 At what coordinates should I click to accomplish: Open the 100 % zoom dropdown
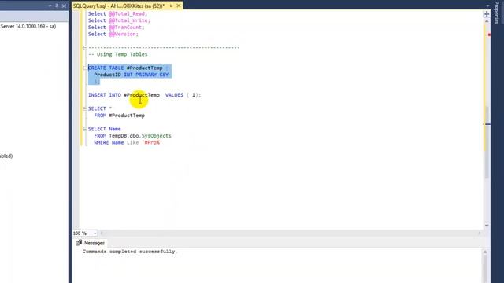(94, 233)
